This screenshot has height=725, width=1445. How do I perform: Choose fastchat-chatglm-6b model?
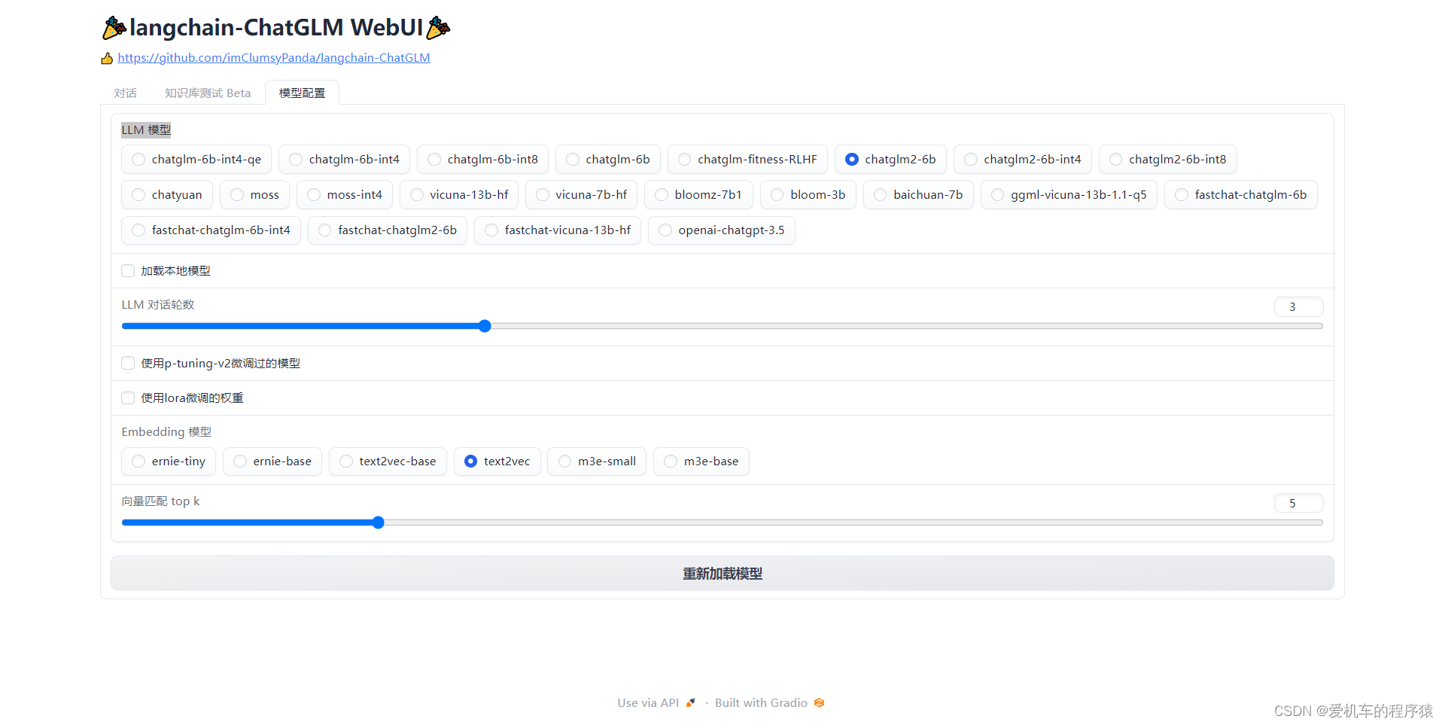[x=1241, y=195]
